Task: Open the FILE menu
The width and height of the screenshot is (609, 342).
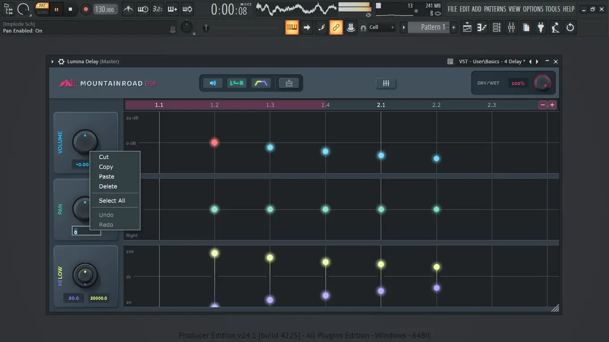Action: 453,9
